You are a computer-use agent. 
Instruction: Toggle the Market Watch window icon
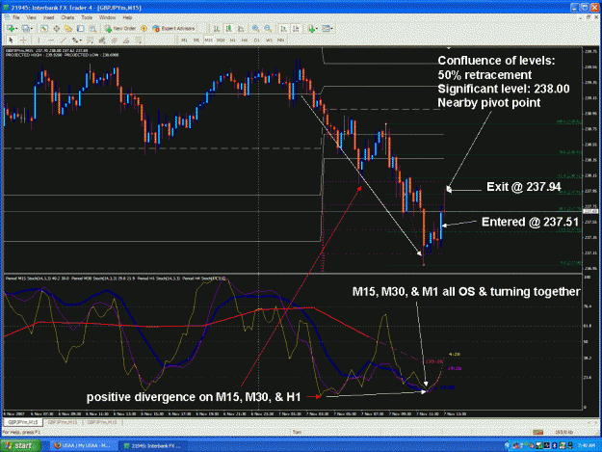(44, 28)
